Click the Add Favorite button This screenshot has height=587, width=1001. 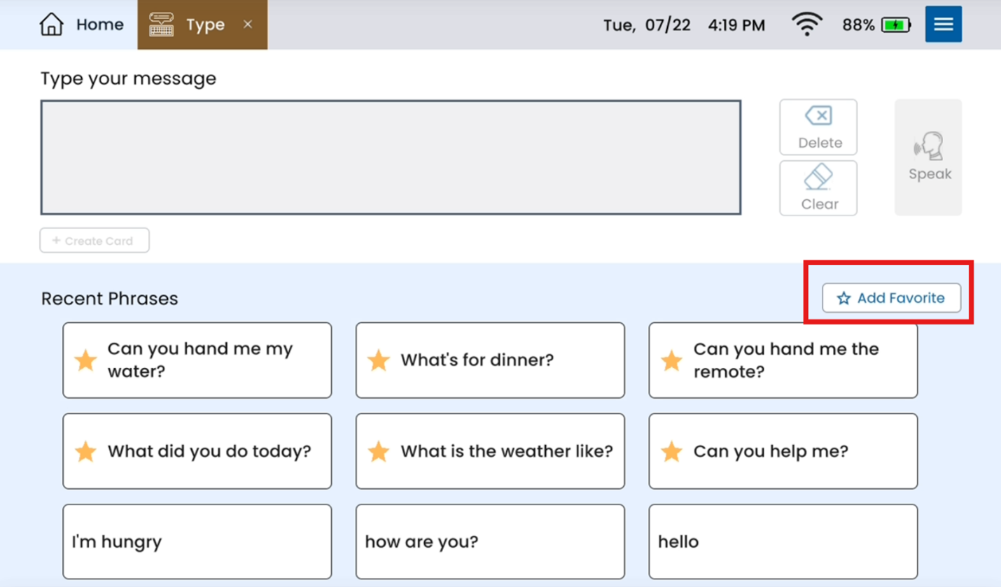pyautogui.click(x=891, y=298)
